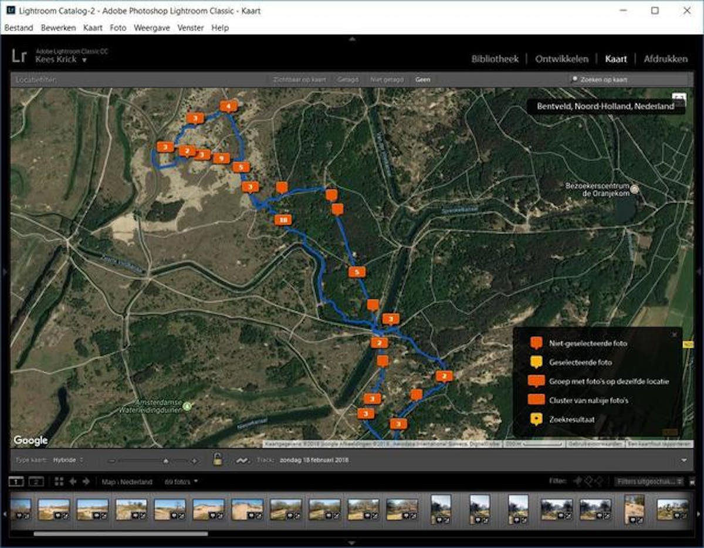Click the search magnifier icon in map search
This screenshot has width=704, height=548.
tap(575, 79)
